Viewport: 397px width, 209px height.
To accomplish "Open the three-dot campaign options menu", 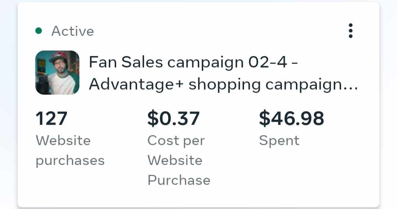I will click(x=350, y=31).
